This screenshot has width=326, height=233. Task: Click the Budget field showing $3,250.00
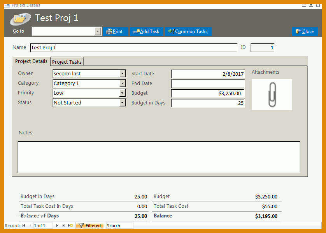coord(208,93)
